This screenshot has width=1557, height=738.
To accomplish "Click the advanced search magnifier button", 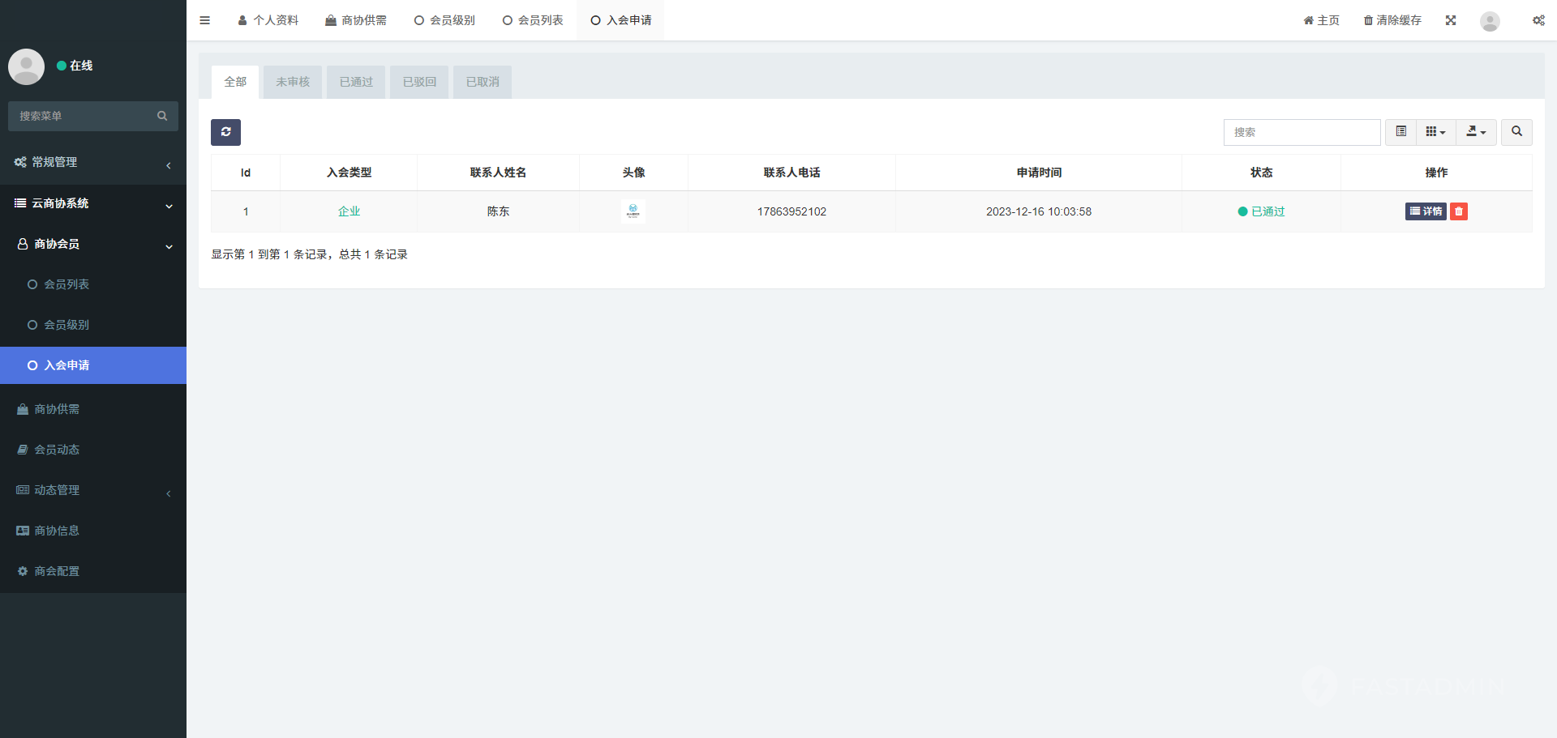I will (1516, 132).
